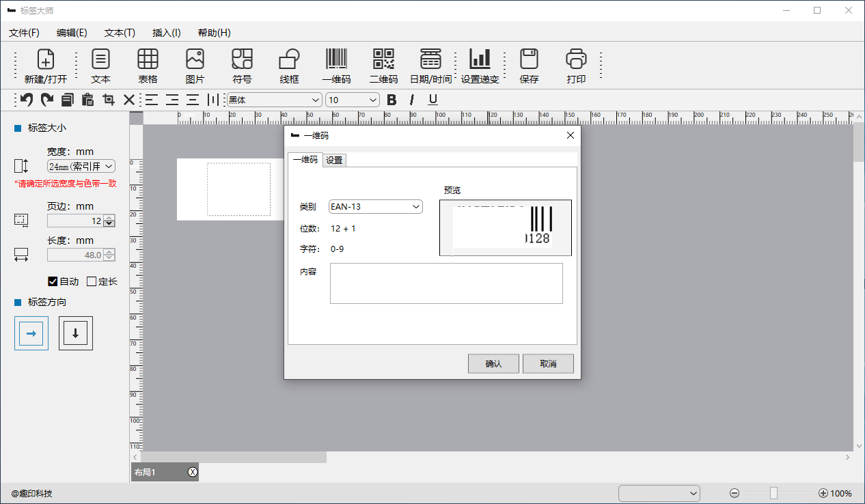Click the copy icon in format toolbar

point(67,100)
